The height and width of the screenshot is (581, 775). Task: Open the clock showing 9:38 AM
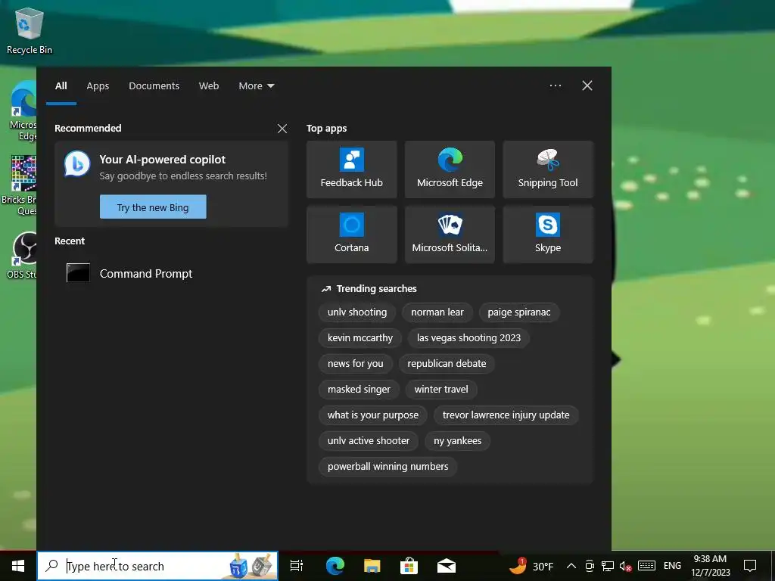click(x=710, y=566)
